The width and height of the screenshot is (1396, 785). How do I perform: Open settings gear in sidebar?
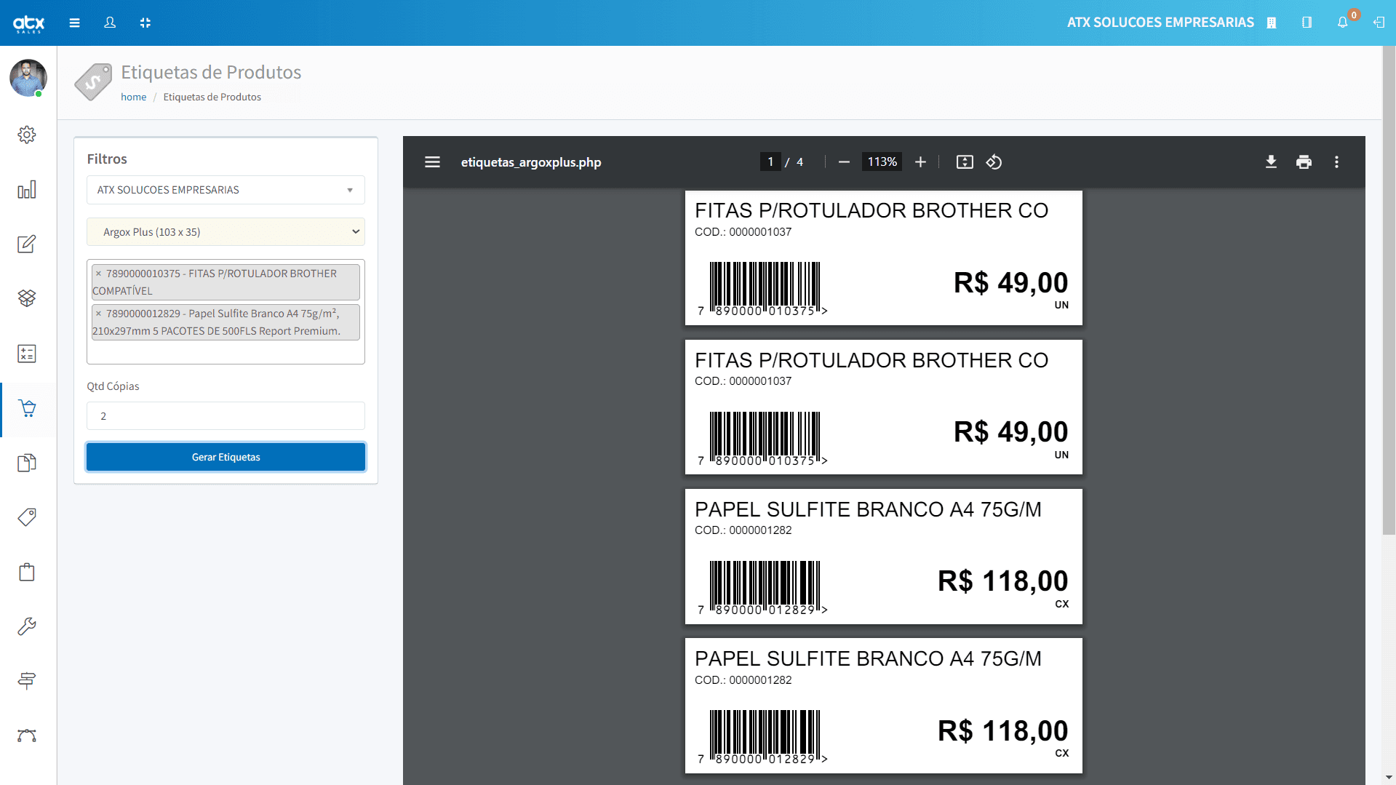click(27, 135)
